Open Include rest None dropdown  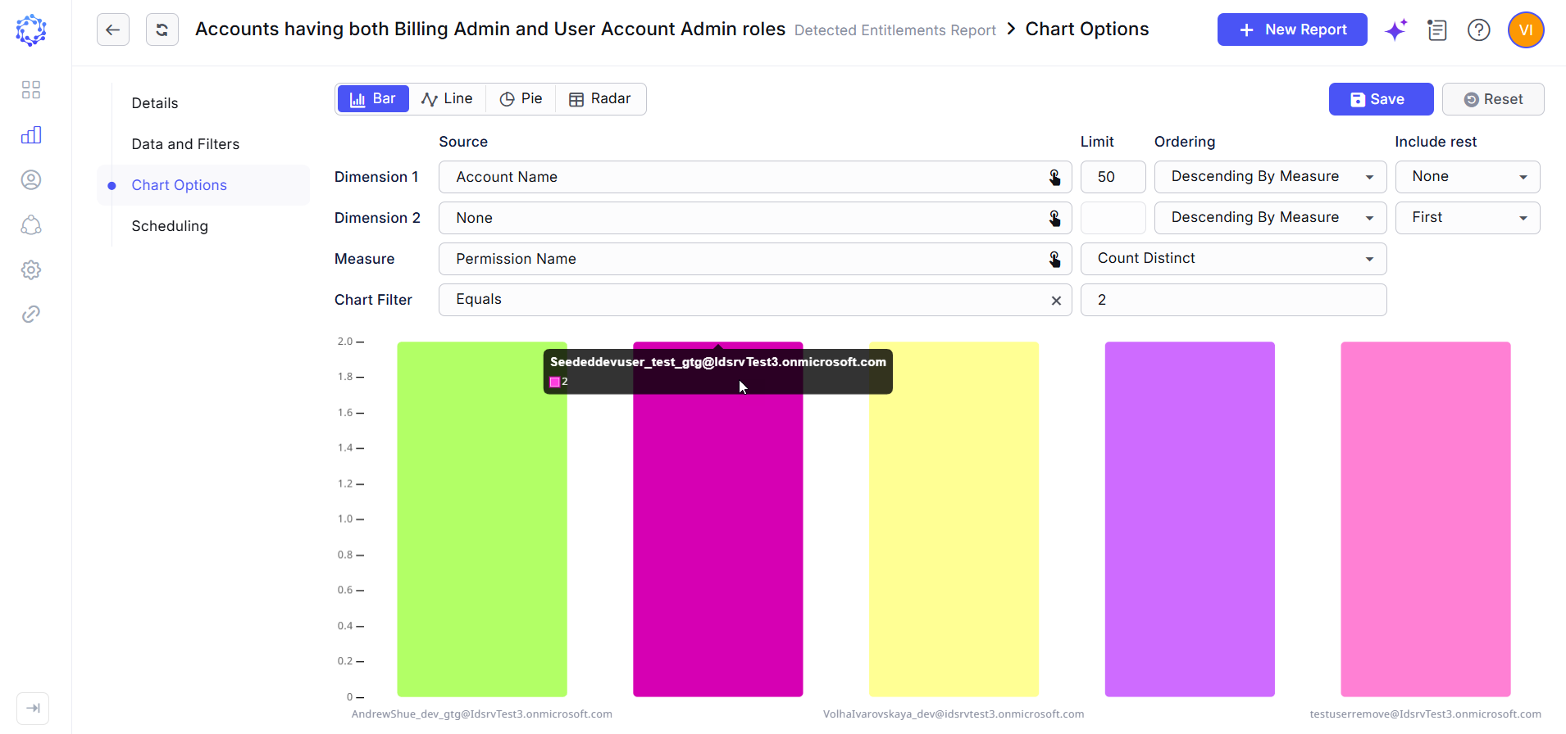click(x=1468, y=177)
